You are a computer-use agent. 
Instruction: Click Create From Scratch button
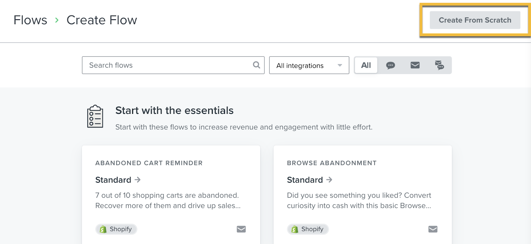click(475, 20)
